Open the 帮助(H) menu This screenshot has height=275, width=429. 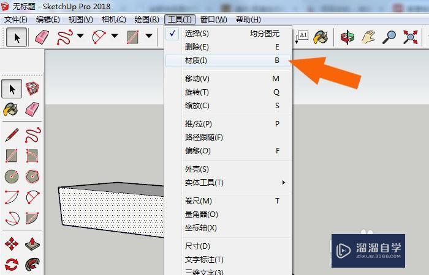tap(248, 20)
